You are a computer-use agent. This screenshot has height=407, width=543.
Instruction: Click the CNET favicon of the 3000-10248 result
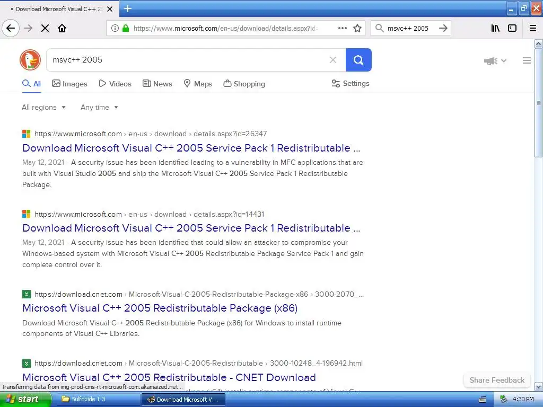coord(27,364)
